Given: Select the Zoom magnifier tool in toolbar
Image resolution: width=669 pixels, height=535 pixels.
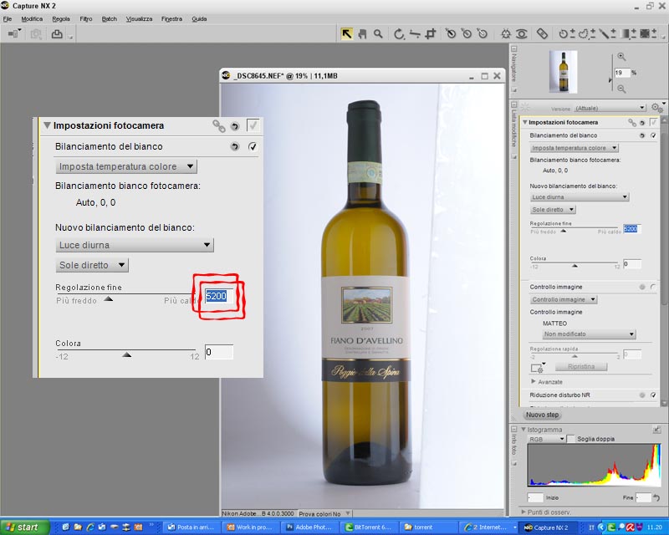Looking at the screenshot, I should pos(379,33).
